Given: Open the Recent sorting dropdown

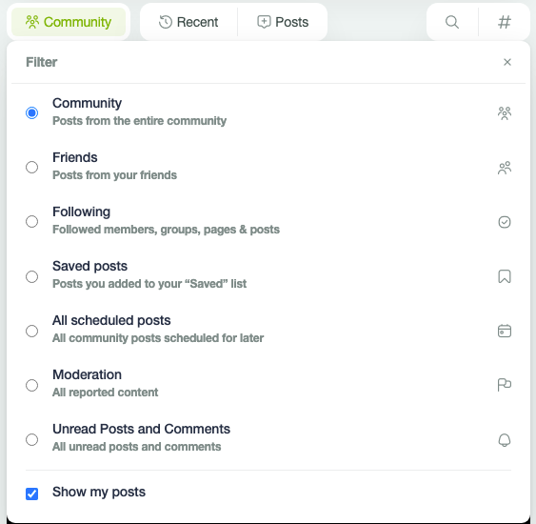Looking at the screenshot, I should click(x=189, y=22).
